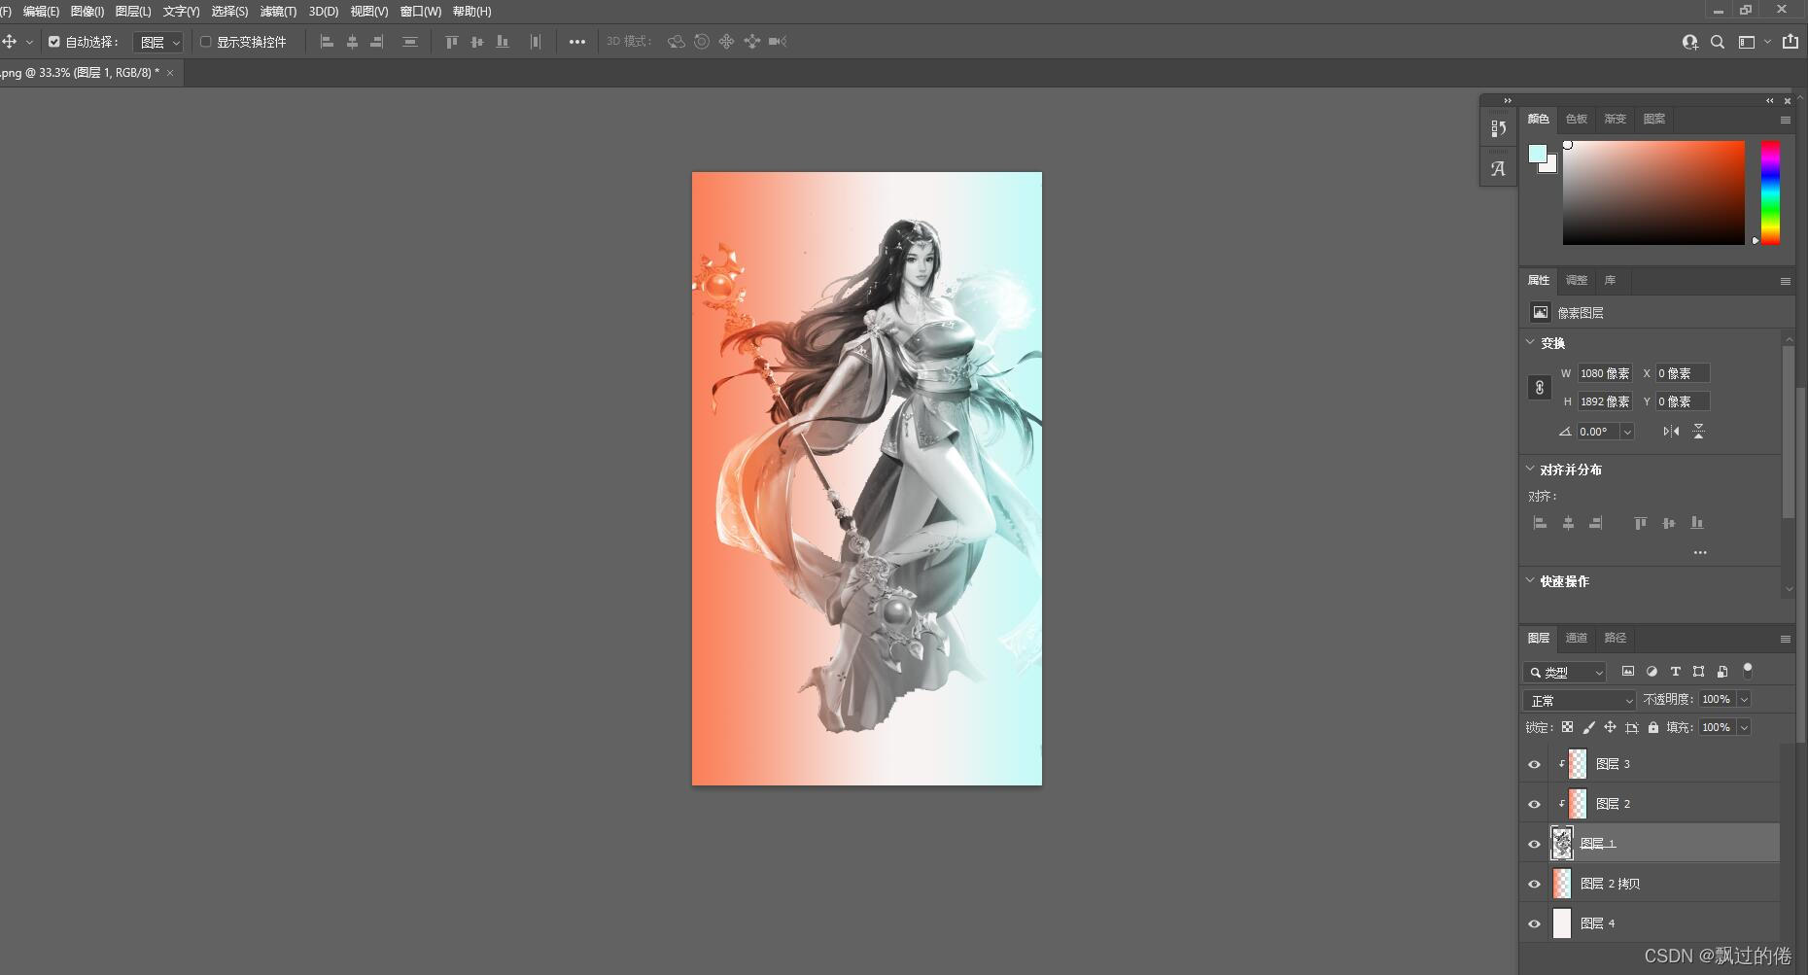Screen dimensions: 1808x975
Task: Open the 图像(I) menu
Action: pos(87,12)
